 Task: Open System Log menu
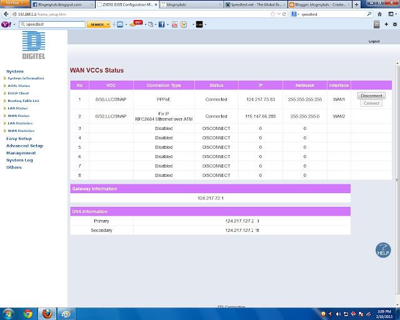click(19, 160)
